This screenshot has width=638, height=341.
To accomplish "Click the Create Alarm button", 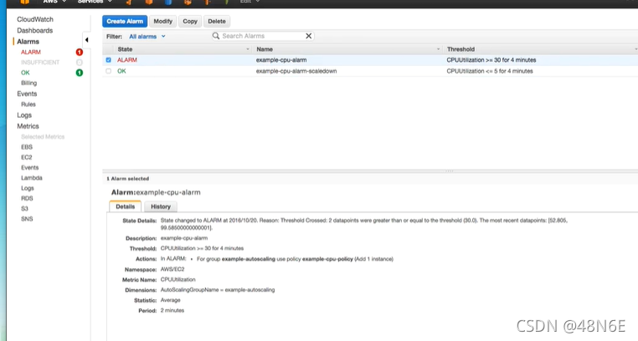I will pyautogui.click(x=125, y=21).
